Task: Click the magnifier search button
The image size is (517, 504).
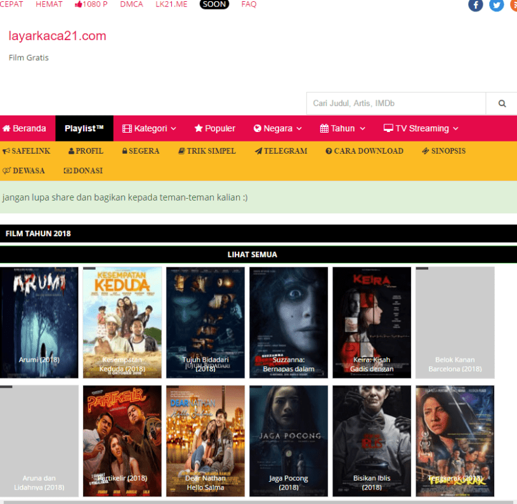Action: (x=502, y=103)
